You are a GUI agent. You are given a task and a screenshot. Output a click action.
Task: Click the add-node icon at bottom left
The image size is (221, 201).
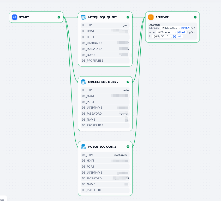[x=2, y=199]
